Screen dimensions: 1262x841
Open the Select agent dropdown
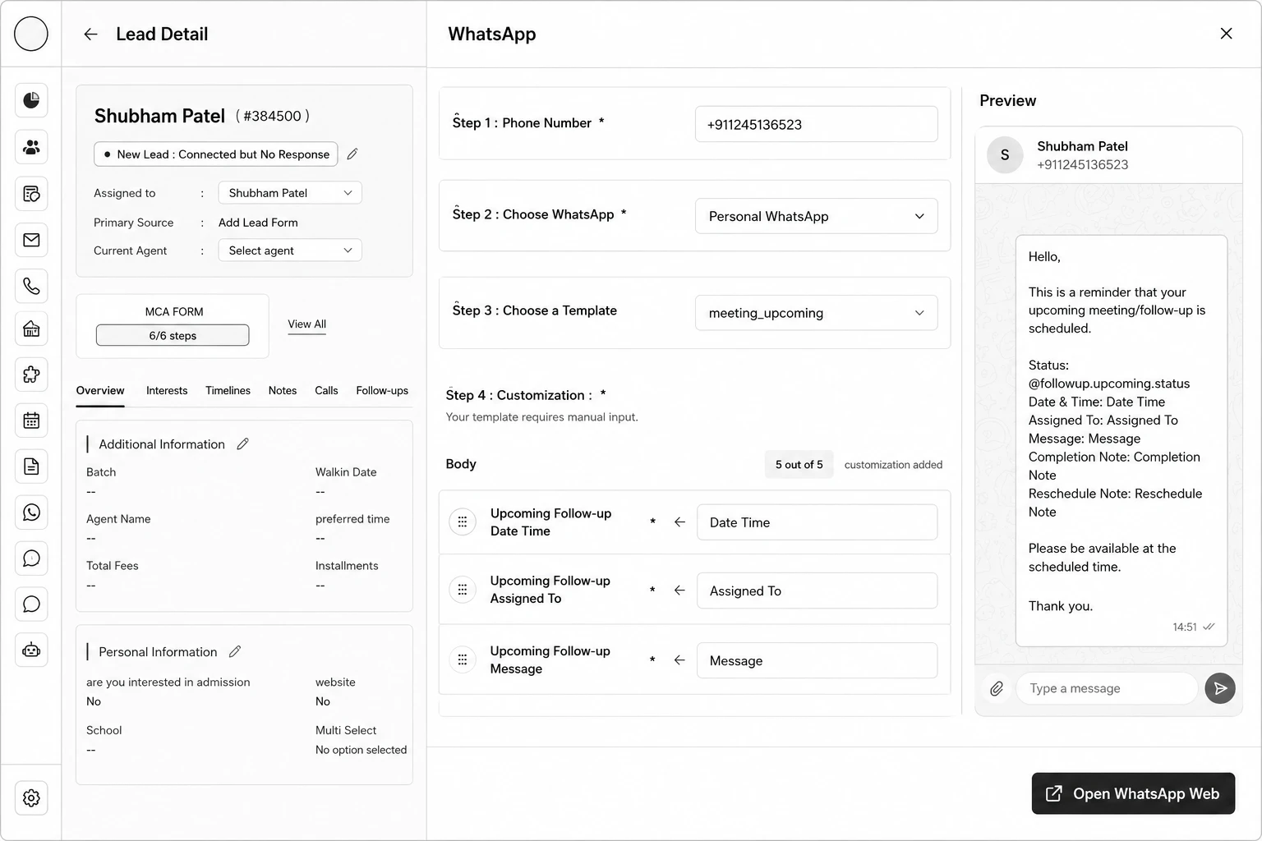pyautogui.click(x=290, y=250)
